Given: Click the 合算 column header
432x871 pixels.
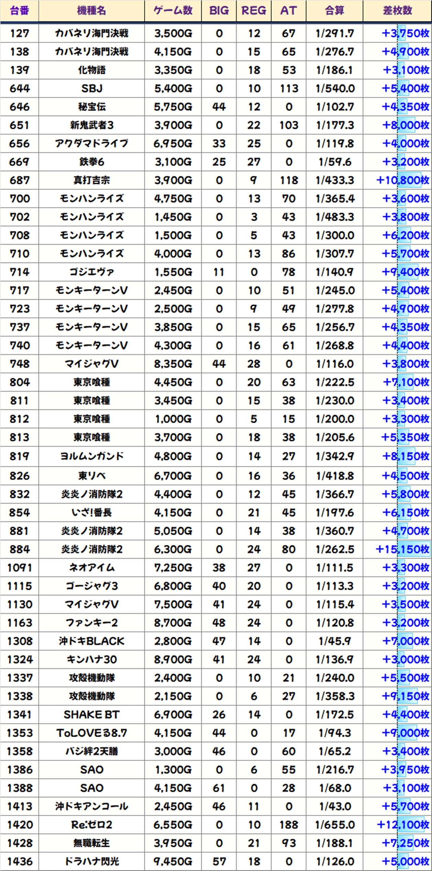Looking at the screenshot, I should (334, 11).
